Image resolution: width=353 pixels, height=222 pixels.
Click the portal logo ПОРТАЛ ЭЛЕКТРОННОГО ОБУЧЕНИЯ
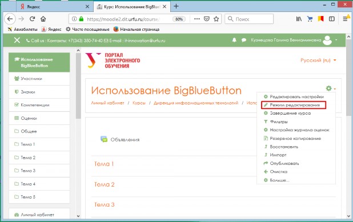point(113,60)
